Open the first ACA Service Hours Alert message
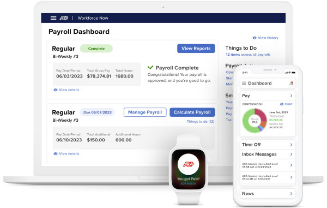 pos(268,165)
